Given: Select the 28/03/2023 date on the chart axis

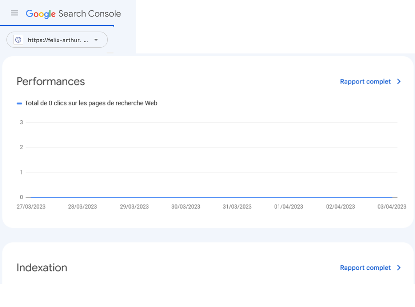Looking at the screenshot, I should (x=83, y=207).
